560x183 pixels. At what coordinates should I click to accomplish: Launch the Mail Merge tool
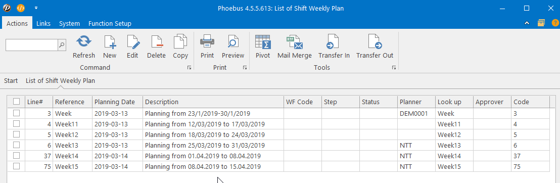295,42
